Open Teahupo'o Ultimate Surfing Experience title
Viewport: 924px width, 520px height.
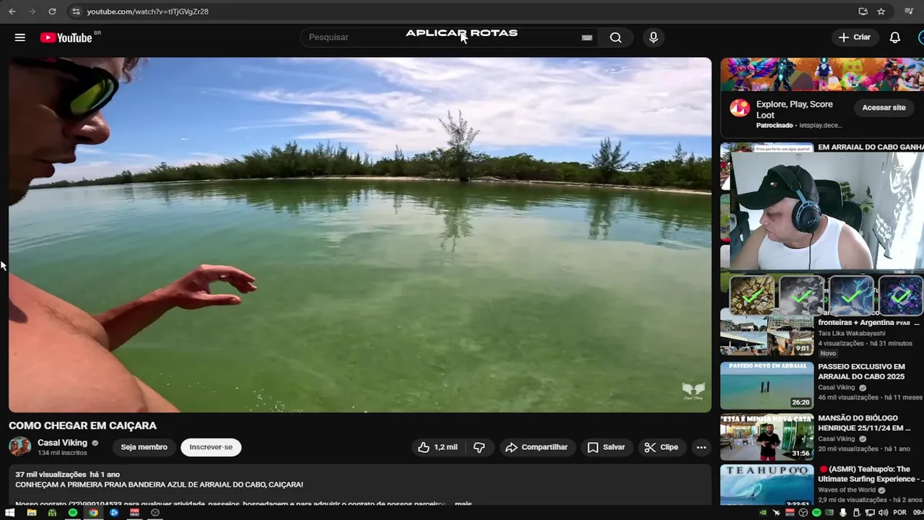click(x=869, y=474)
